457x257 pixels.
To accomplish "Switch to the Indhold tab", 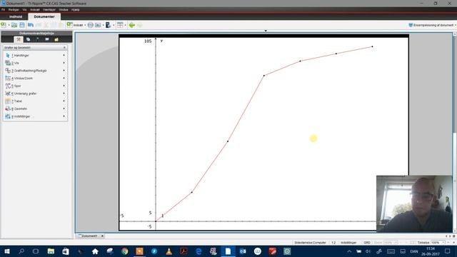I will 16,16.
